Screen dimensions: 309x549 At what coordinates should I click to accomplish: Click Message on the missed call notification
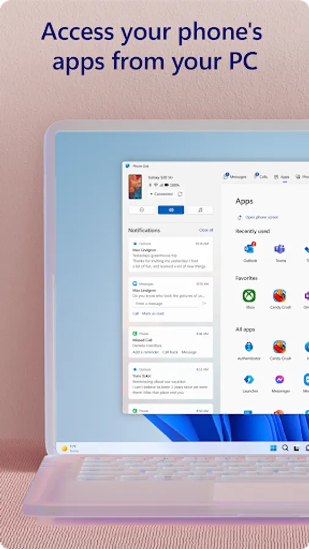[189, 352]
